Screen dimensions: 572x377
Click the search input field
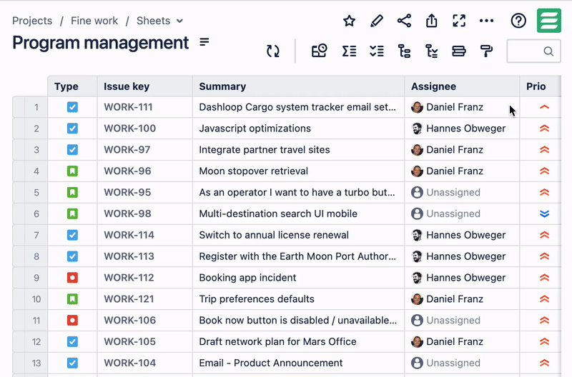(533, 51)
